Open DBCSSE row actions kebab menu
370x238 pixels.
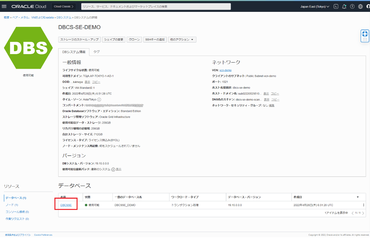coord(364,205)
